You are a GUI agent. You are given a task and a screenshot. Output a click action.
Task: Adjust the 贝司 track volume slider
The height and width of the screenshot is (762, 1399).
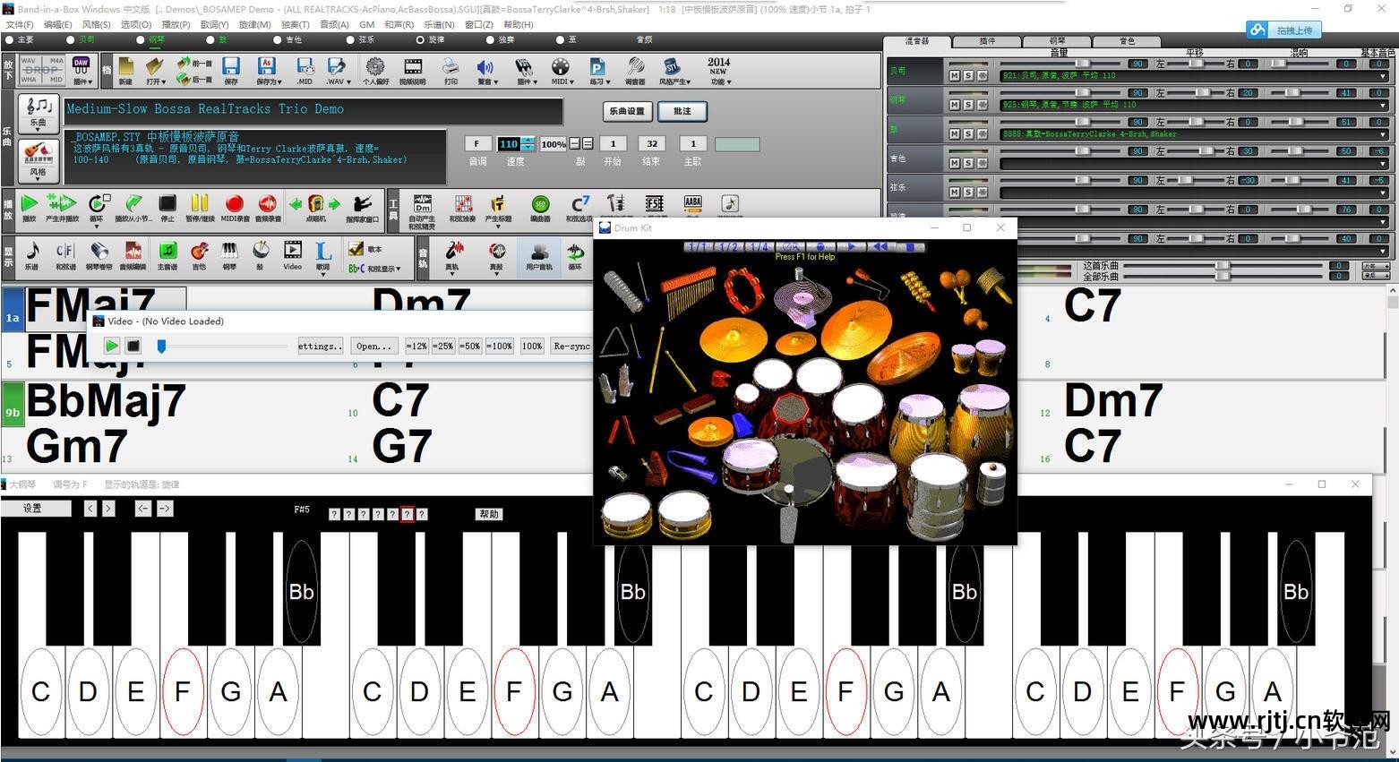[x=1083, y=64]
